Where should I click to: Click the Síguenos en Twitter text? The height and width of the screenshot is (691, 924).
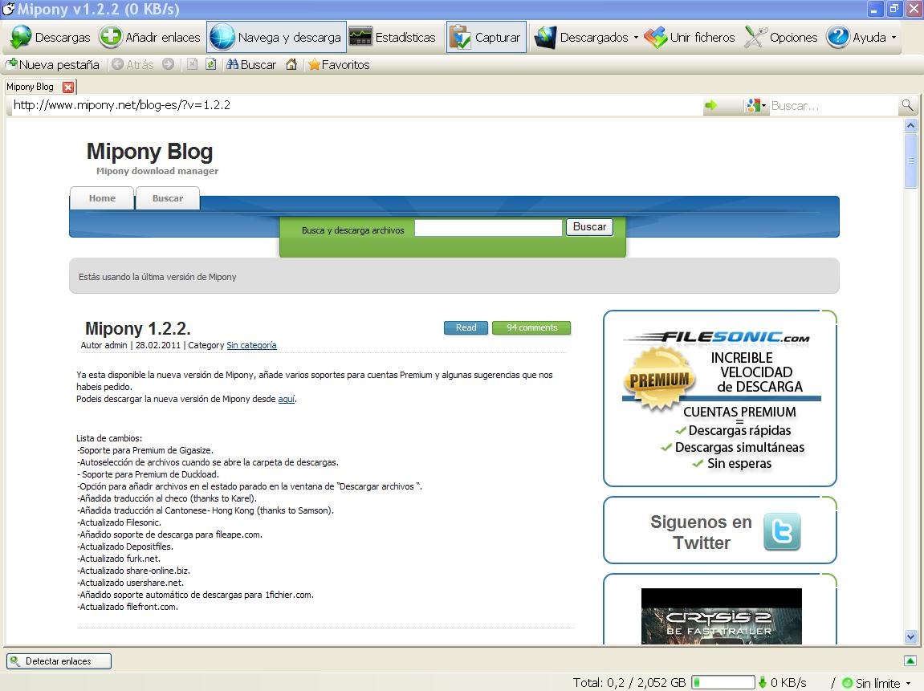point(702,532)
